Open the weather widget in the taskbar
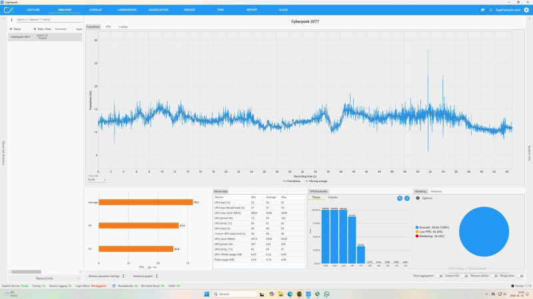Screen dimensions: 533x299 (10, 294)
